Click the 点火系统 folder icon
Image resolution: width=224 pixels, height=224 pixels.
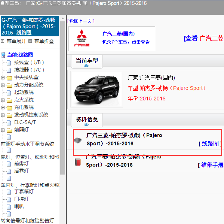pos(9,100)
